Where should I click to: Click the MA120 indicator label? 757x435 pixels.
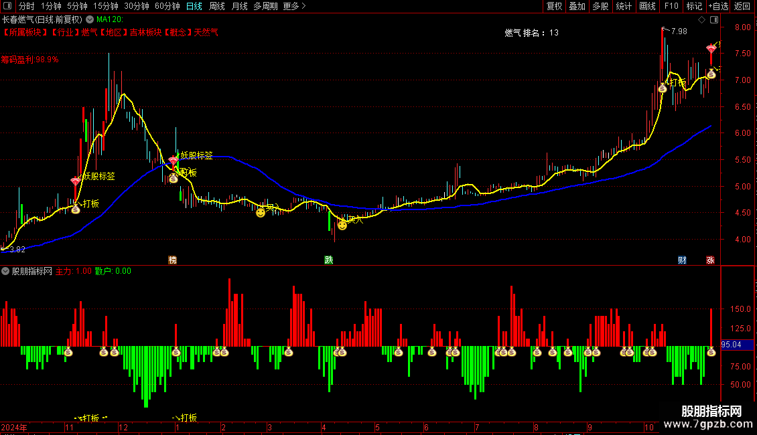tap(110, 19)
